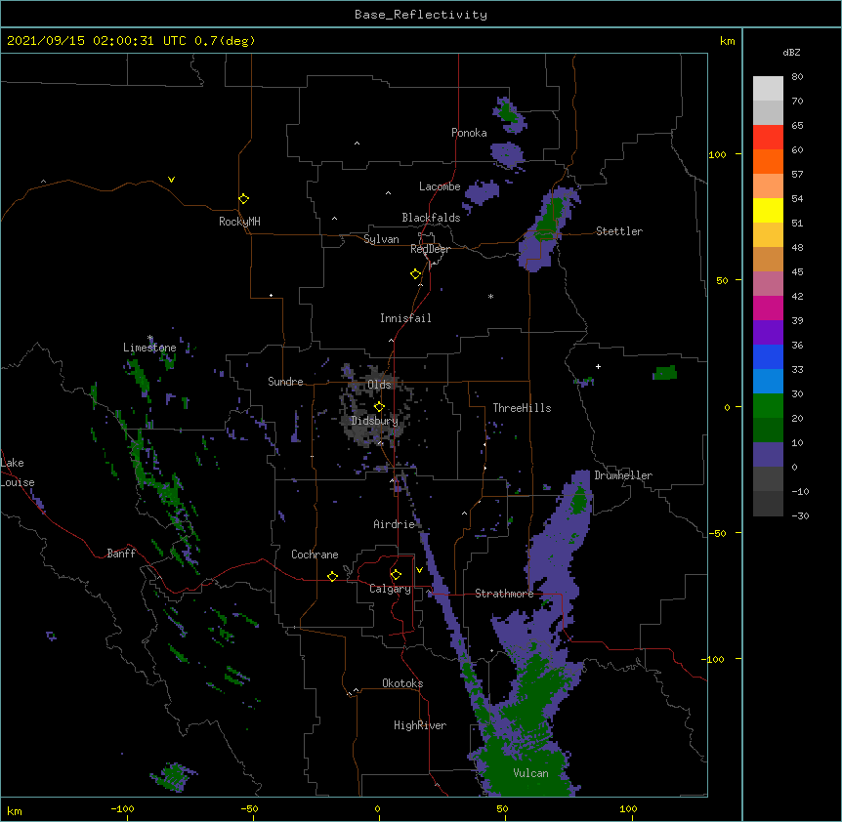This screenshot has width=842, height=822.
Task: Select the HighRiver label
Action: tap(420, 725)
